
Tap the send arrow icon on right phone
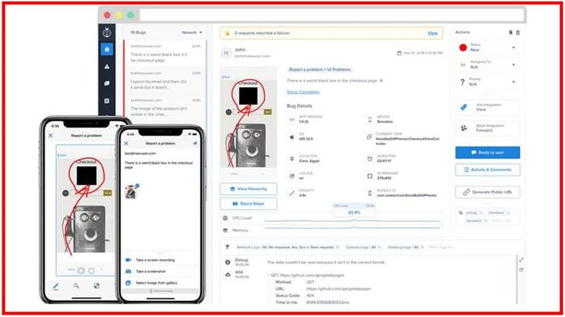point(195,144)
